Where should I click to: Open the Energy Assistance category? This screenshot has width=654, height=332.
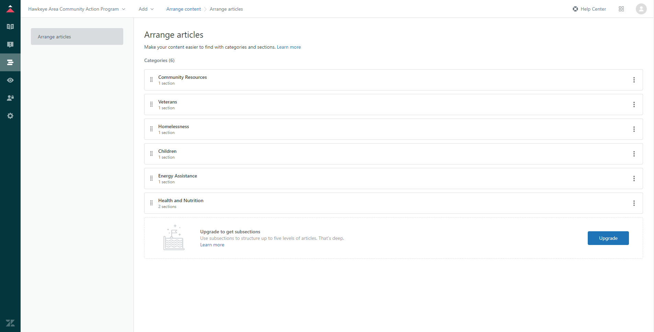(x=177, y=176)
